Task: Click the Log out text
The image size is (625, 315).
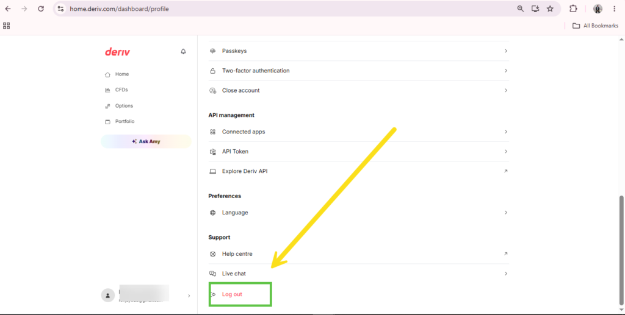Action: (x=232, y=294)
